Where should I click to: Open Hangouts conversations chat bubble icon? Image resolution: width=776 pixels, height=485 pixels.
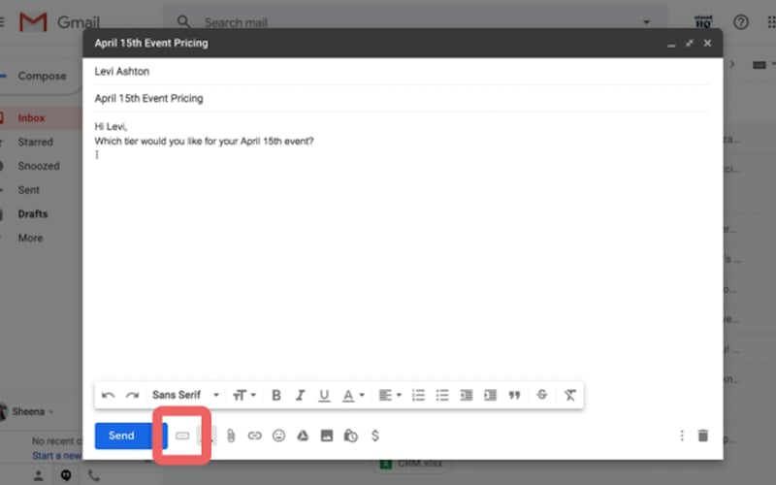66,476
